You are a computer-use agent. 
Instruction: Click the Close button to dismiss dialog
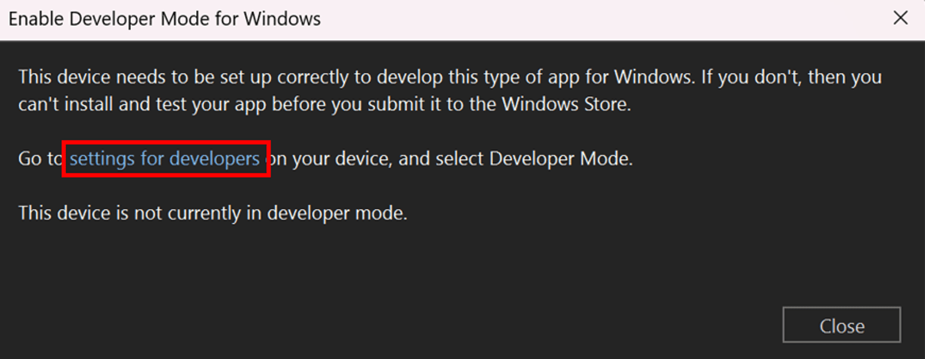tap(841, 325)
